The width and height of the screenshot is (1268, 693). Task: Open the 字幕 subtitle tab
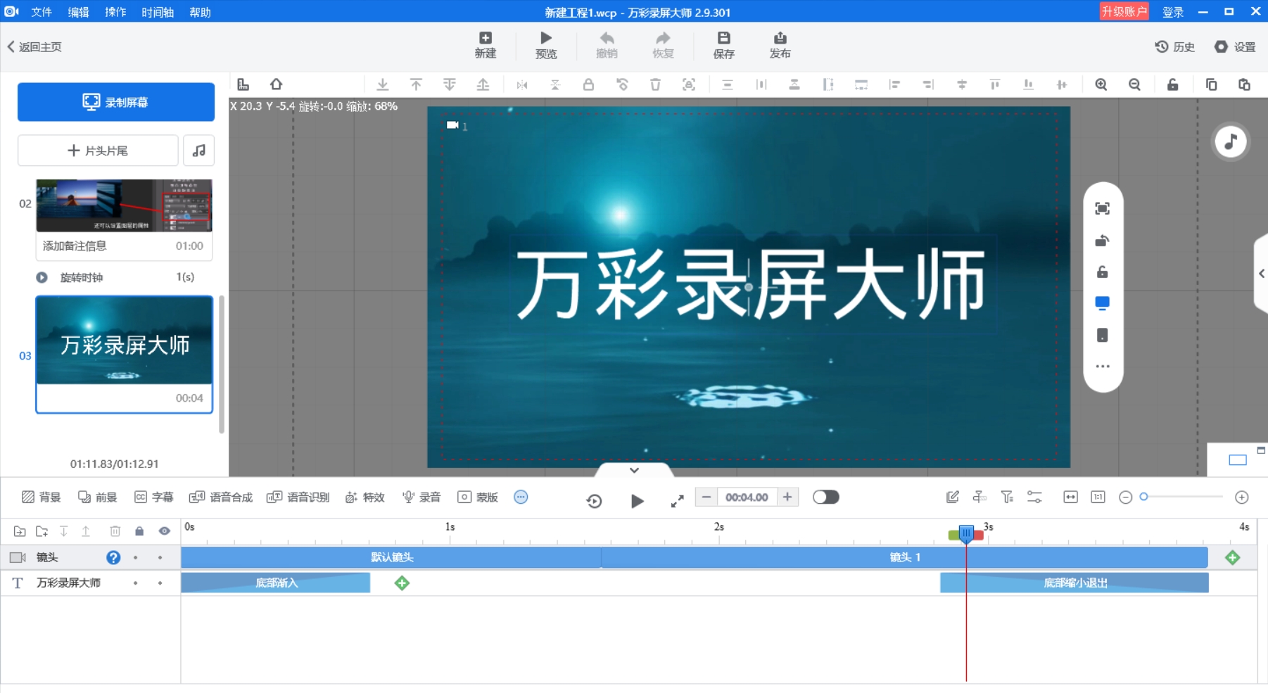(x=154, y=497)
